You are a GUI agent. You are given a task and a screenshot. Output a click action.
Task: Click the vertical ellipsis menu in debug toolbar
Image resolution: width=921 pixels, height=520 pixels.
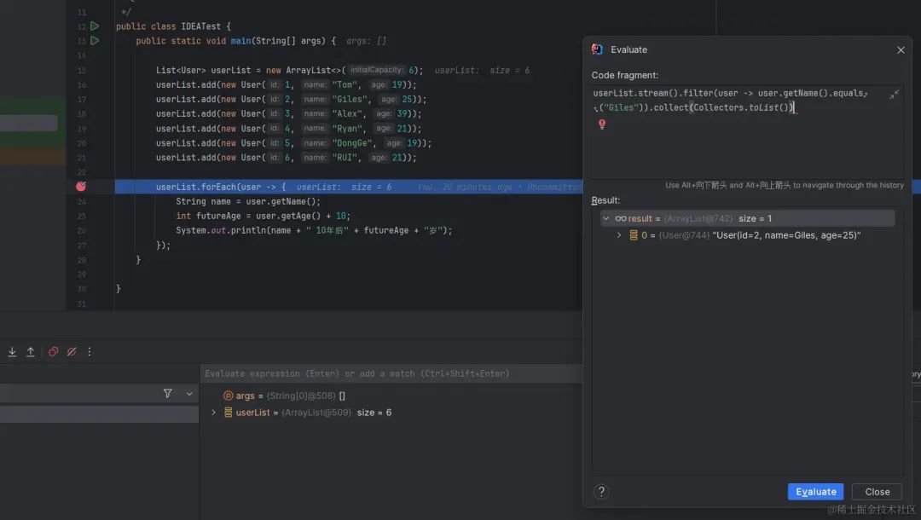(x=89, y=351)
